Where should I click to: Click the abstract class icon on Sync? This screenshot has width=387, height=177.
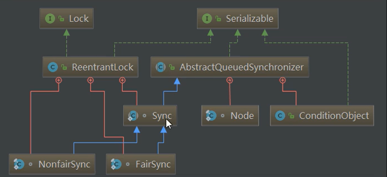click(133, 115)
